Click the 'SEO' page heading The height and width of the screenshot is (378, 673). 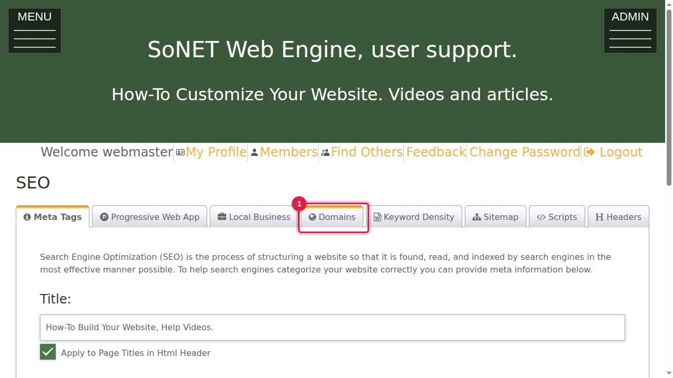[33, 183]
